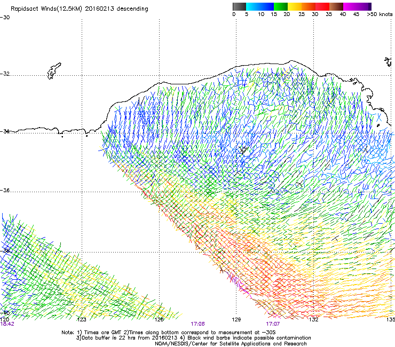395x347 pixels.
Task: Click the '>50 knots' legend label
Action: click(380, 14)
